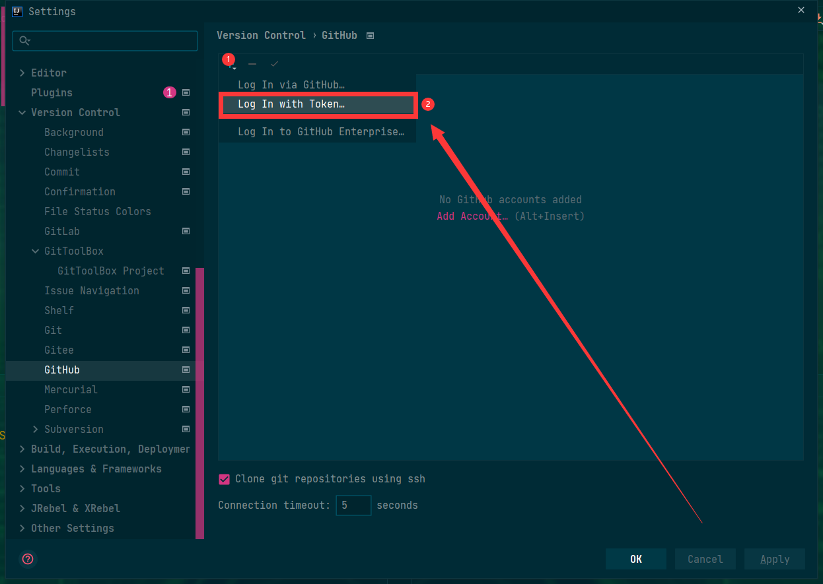Choose Log In to GitHub Enterprise entry
The width and height of the screenshot is (823, 584).
pos(317,132)
